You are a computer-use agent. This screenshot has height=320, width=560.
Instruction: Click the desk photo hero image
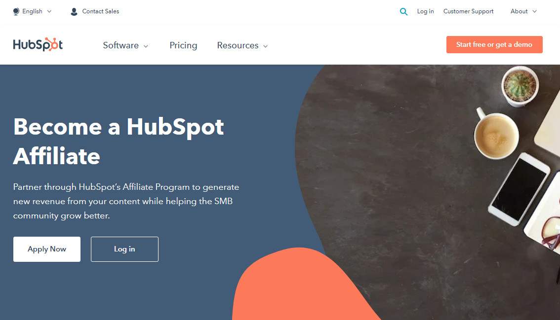429,178
